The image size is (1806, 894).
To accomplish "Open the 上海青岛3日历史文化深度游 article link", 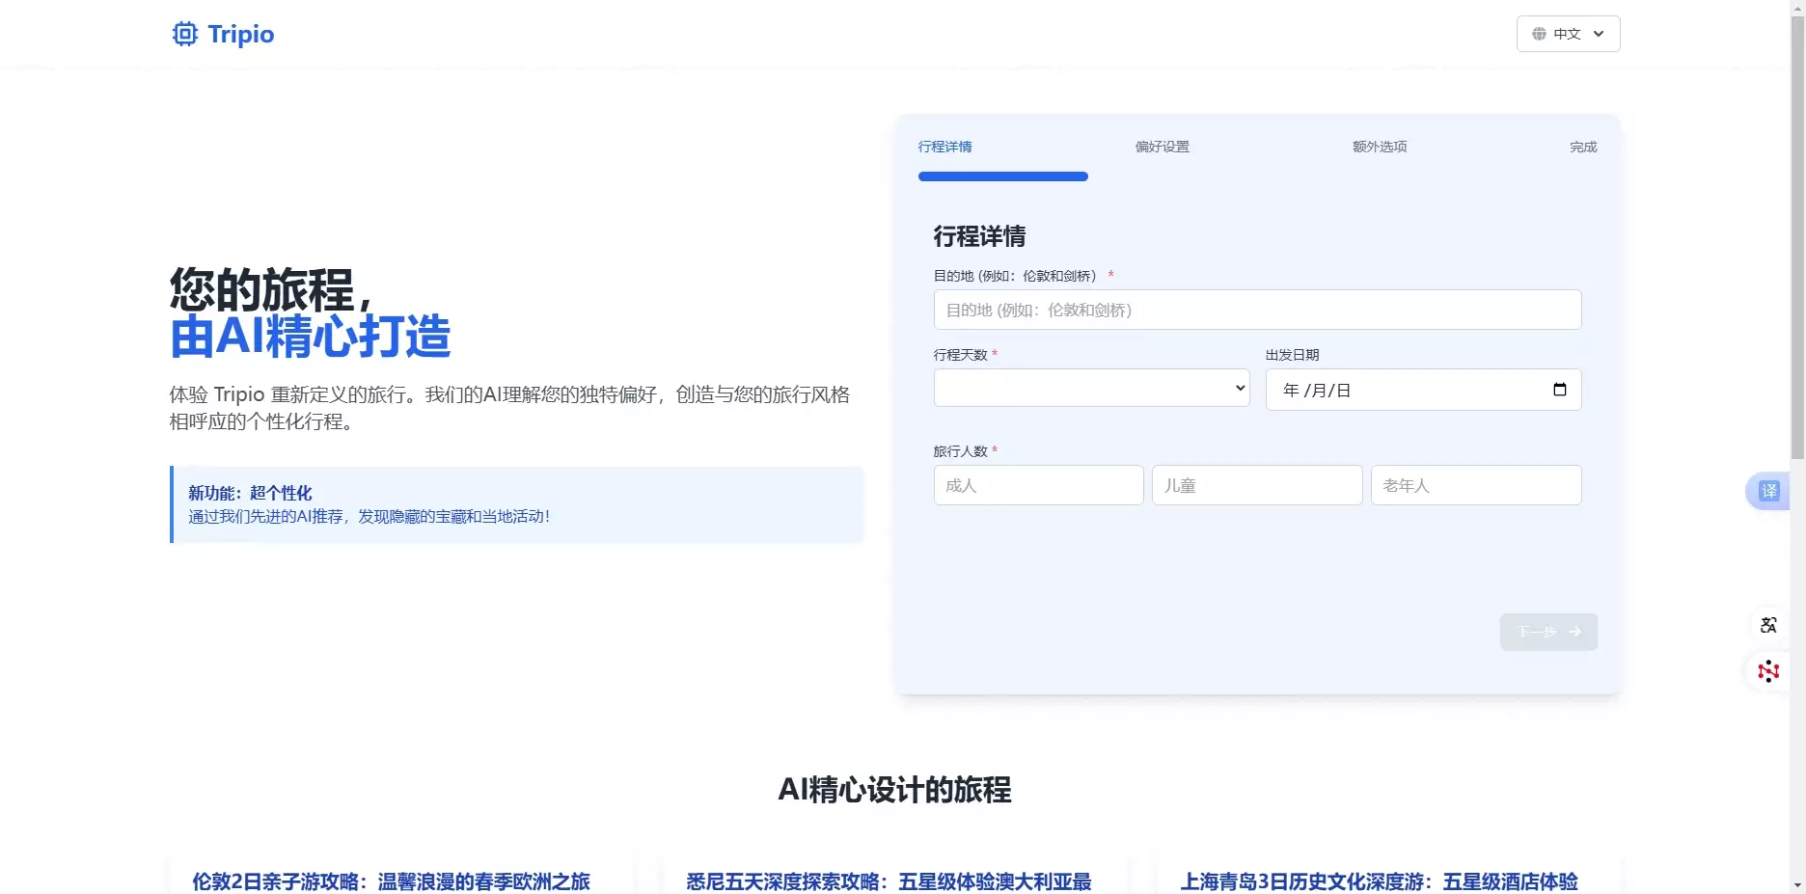I will (1379, 881).
